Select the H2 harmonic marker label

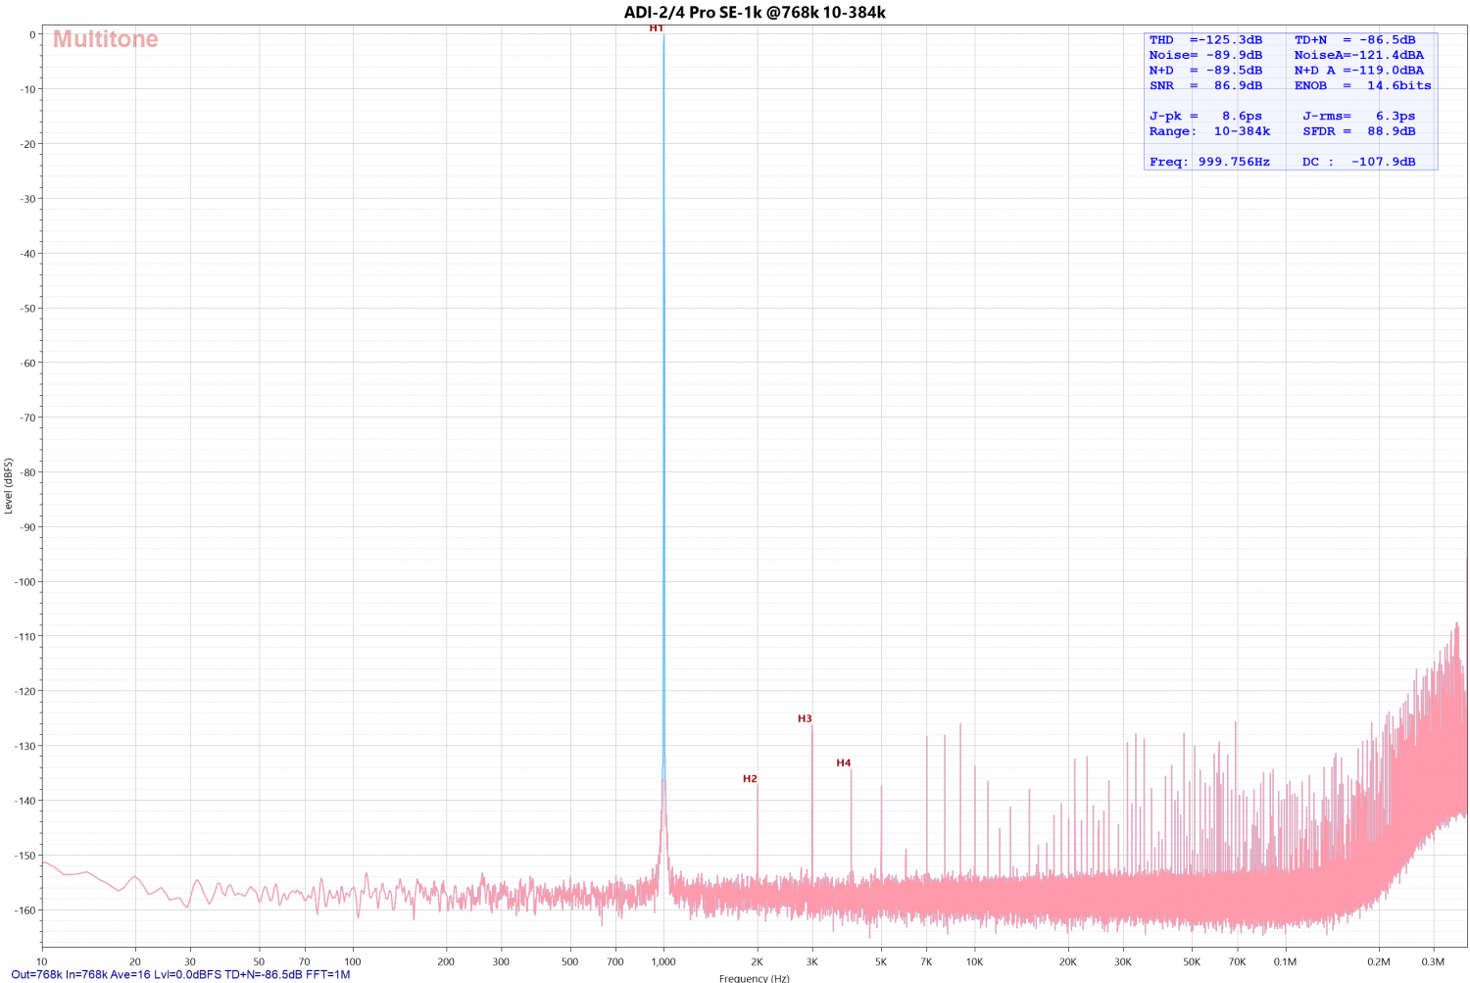750,779
